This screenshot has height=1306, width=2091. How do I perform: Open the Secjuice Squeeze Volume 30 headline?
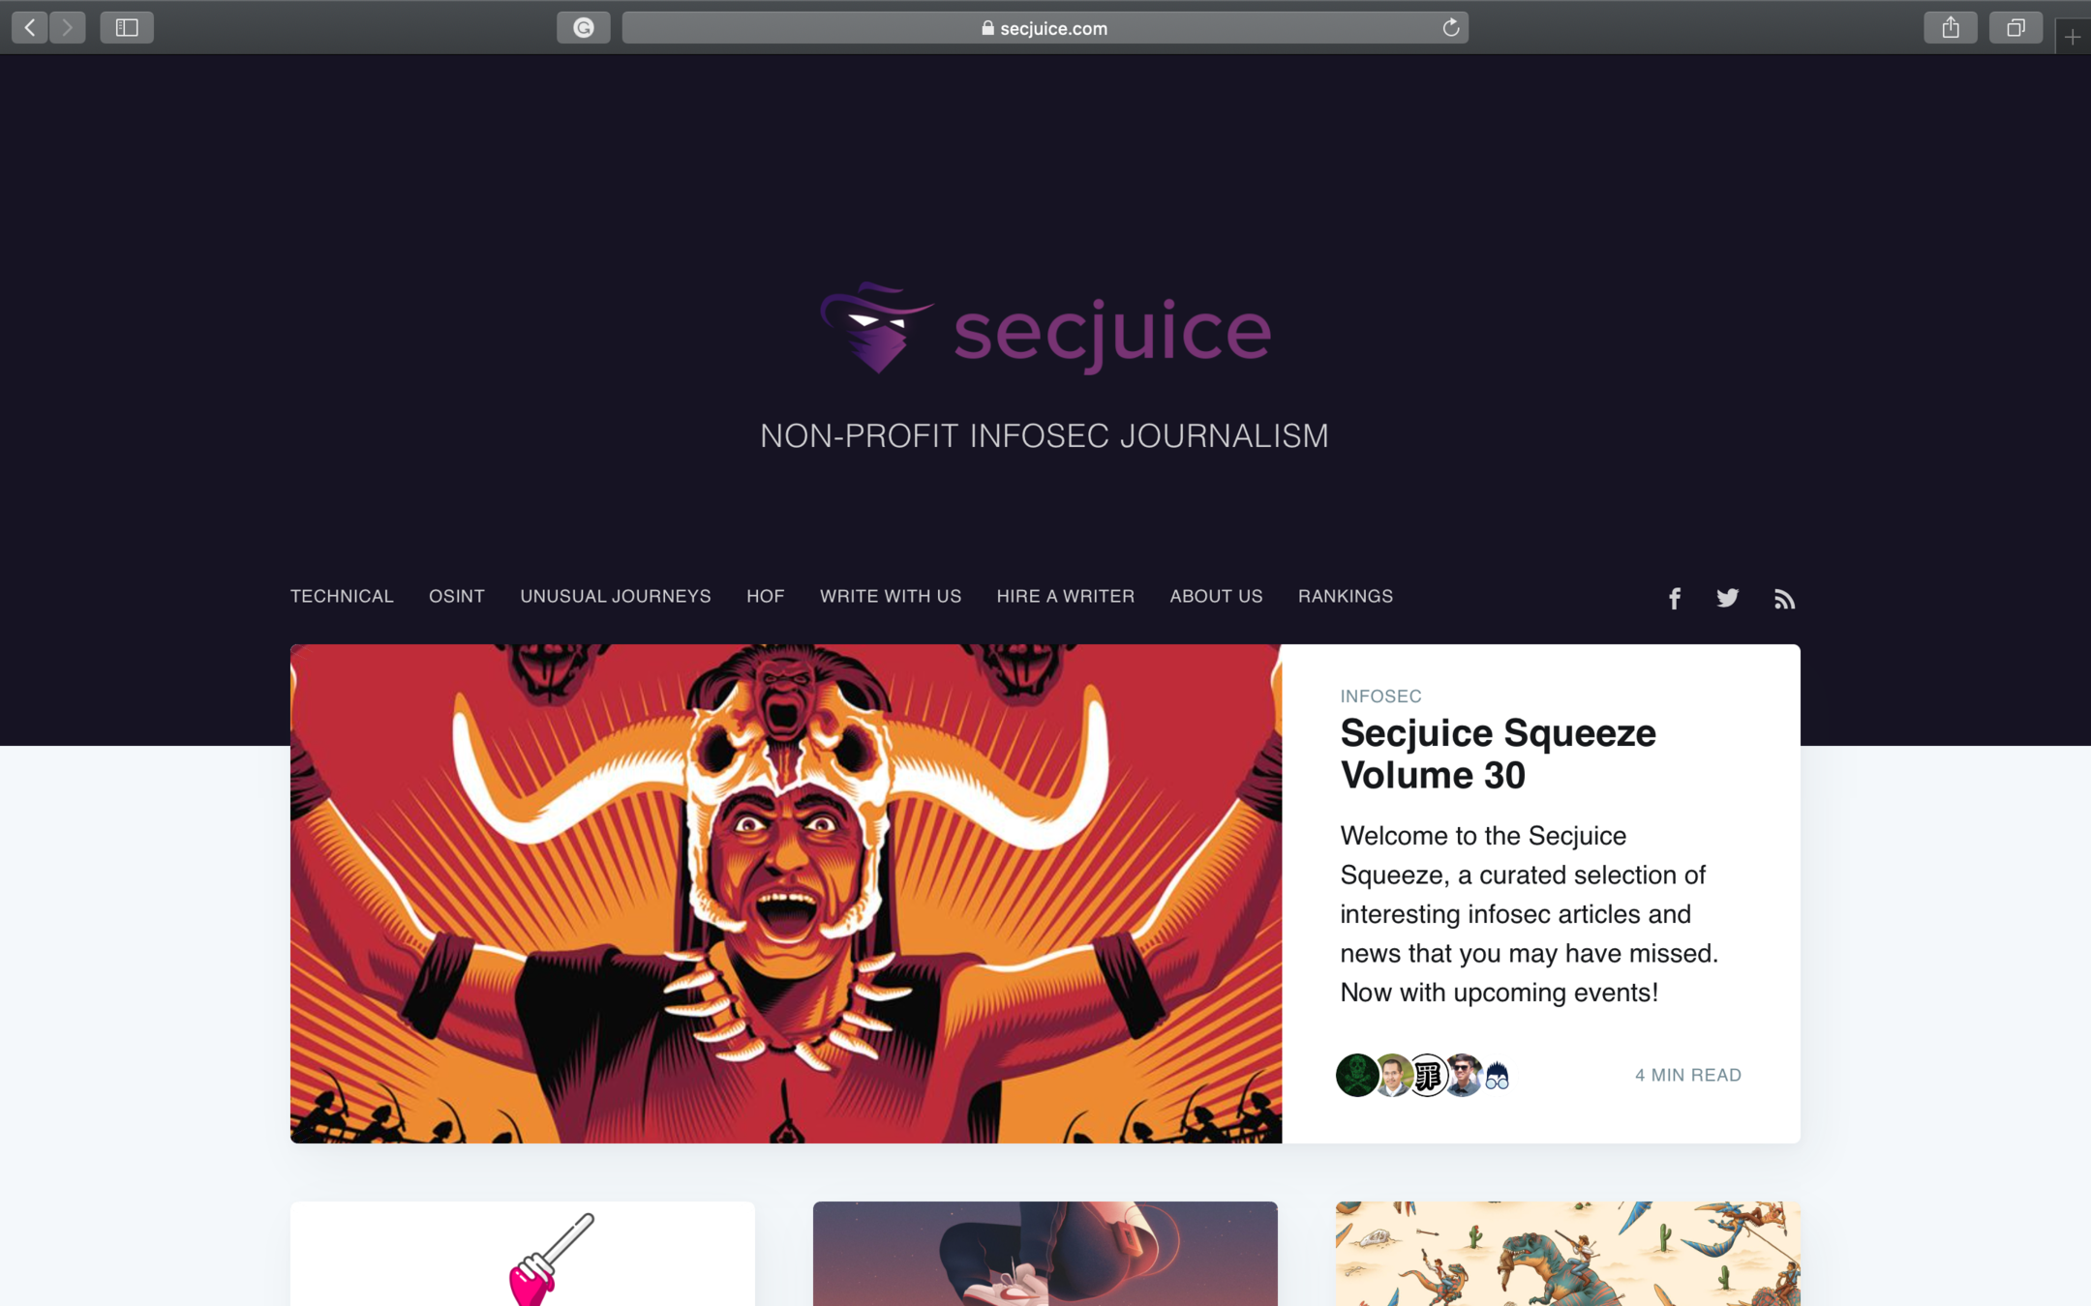1498,755
